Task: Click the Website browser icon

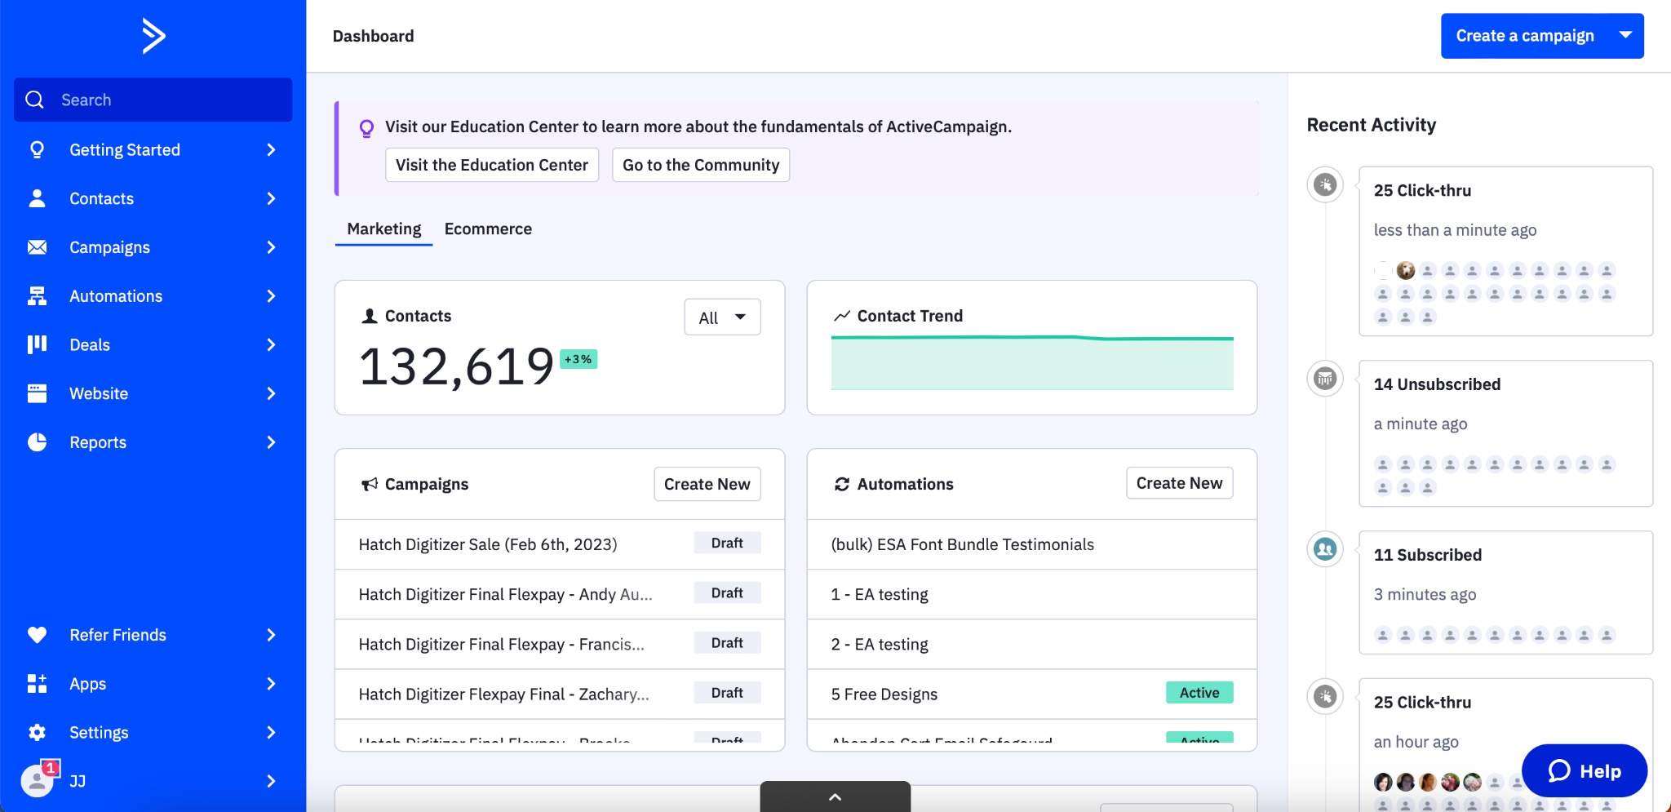Action: 37,393
